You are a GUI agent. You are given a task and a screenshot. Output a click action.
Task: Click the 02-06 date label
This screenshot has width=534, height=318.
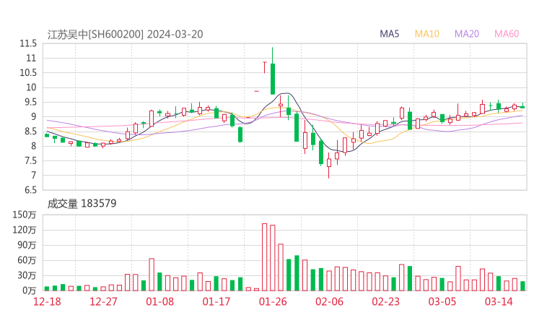pyautogui.click(x=329, y=301)
